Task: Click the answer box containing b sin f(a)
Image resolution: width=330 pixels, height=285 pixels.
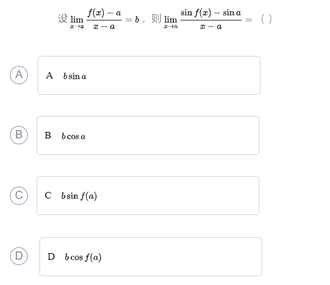Action: coord(148,195)
